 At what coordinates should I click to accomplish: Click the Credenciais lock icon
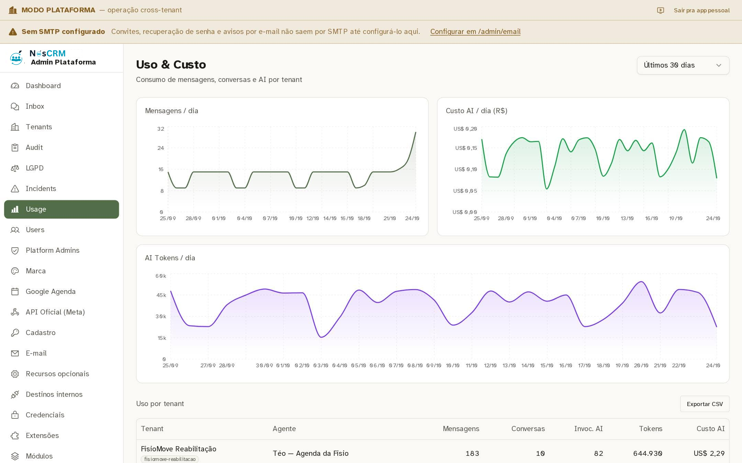(x=15, y=415)
